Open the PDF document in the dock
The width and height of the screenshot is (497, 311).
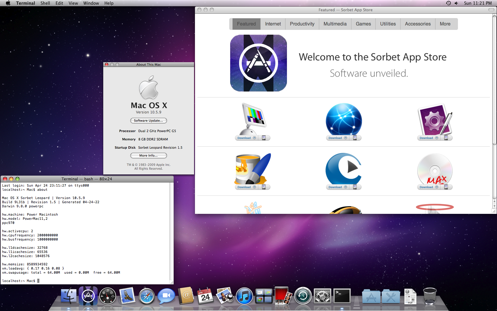click(410, 296)
